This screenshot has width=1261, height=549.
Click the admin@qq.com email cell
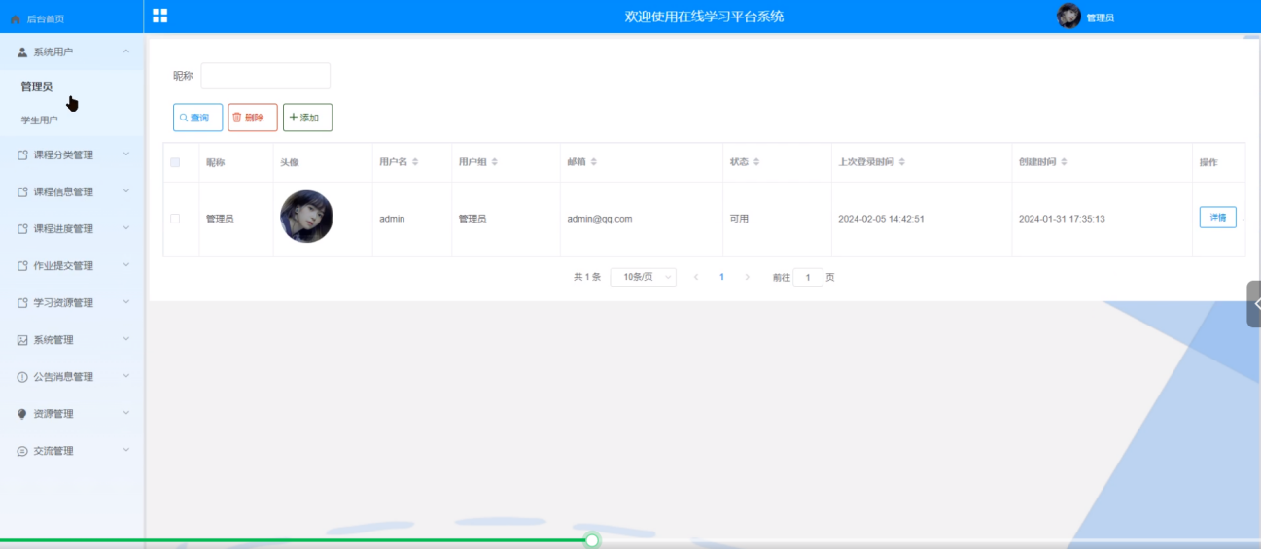[600, 219]
